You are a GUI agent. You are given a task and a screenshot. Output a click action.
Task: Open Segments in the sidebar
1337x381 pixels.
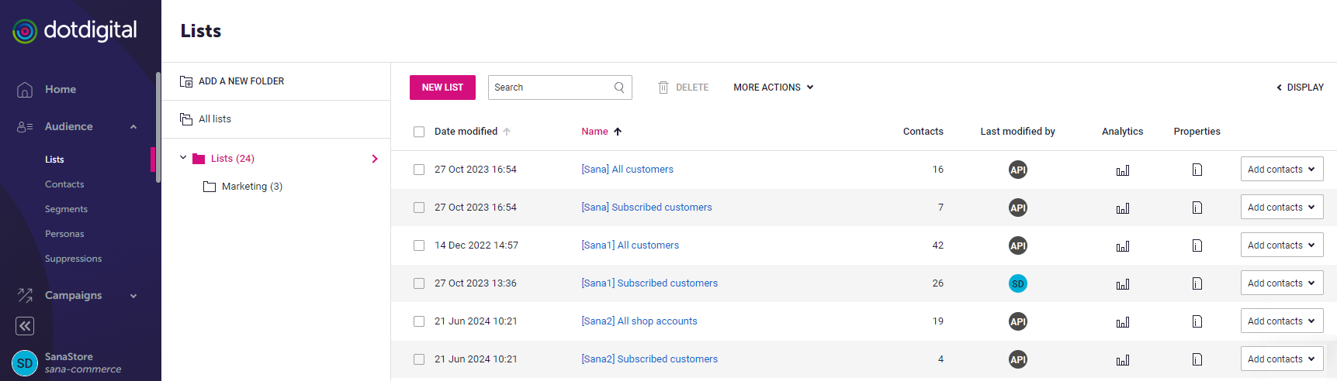(66, 209)
